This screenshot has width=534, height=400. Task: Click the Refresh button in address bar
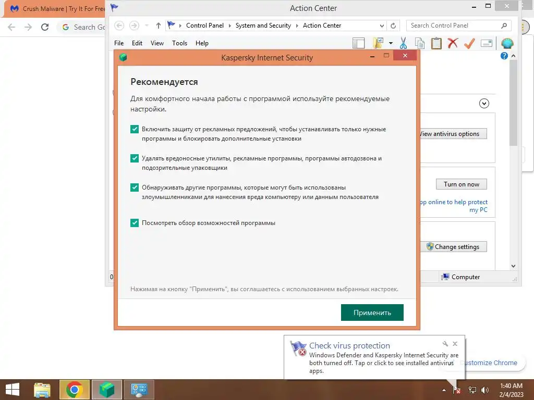tap(393, 26)
